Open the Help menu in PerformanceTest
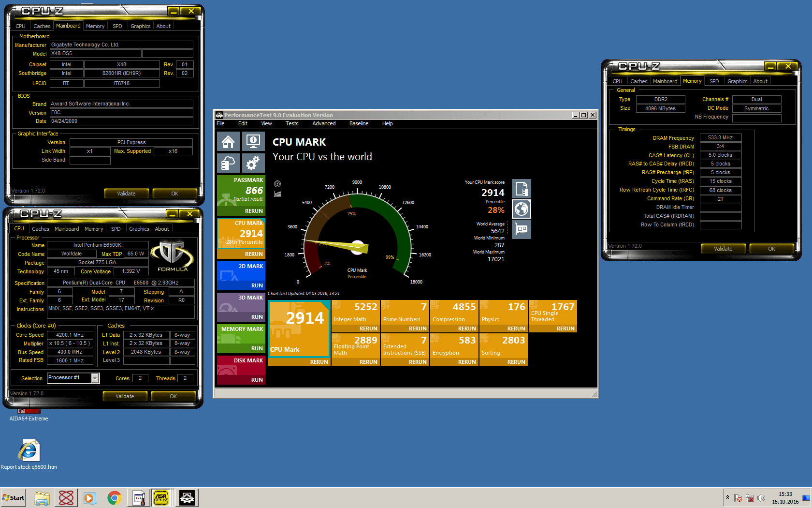Screen dimensions: 812x508 click(387, 123)
